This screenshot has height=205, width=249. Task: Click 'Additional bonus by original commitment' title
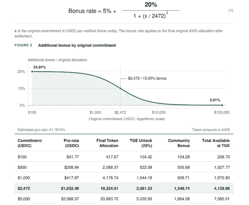click(77, 45)
